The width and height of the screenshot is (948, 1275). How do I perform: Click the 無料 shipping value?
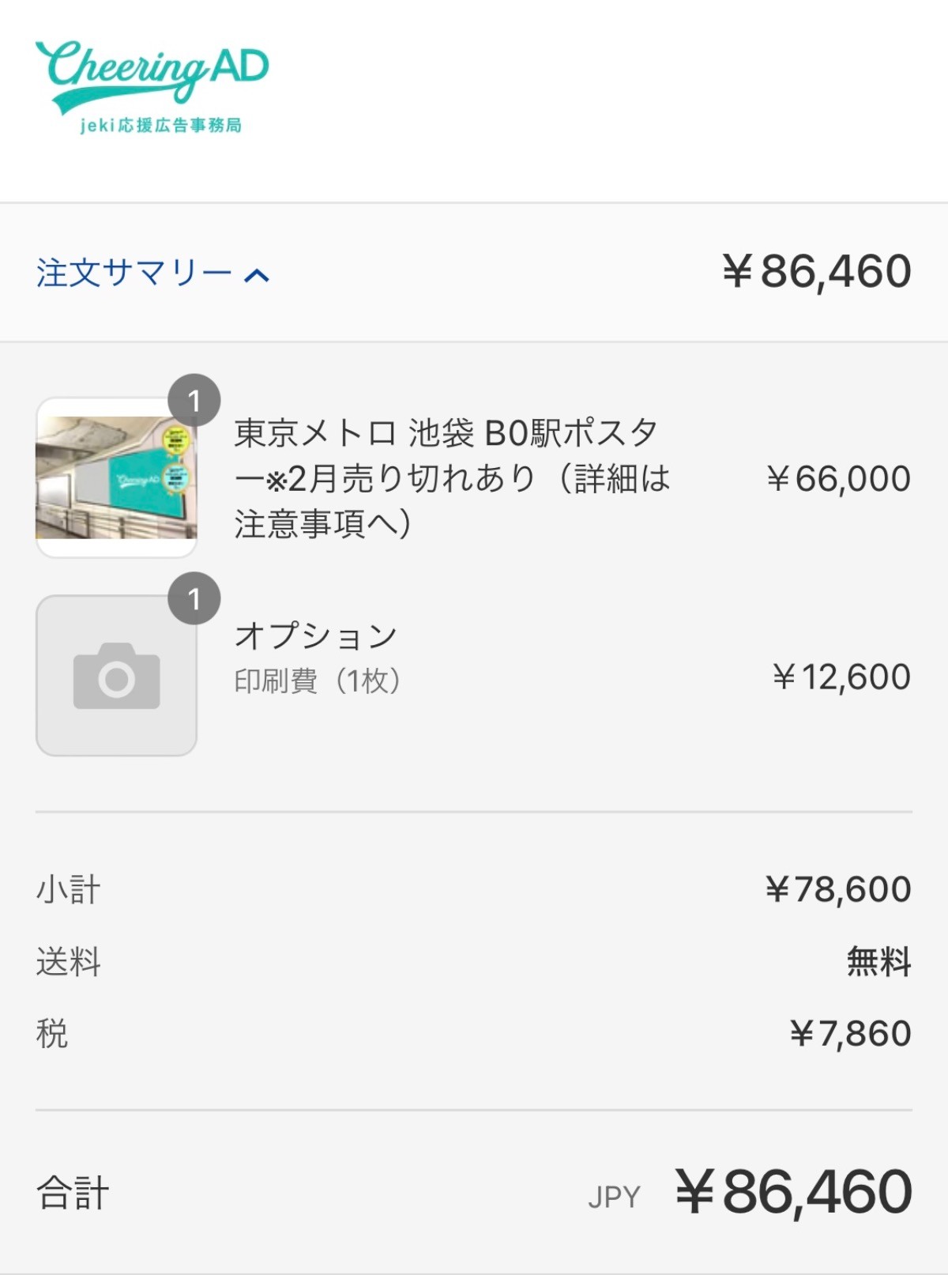click(x=878, y=962)
